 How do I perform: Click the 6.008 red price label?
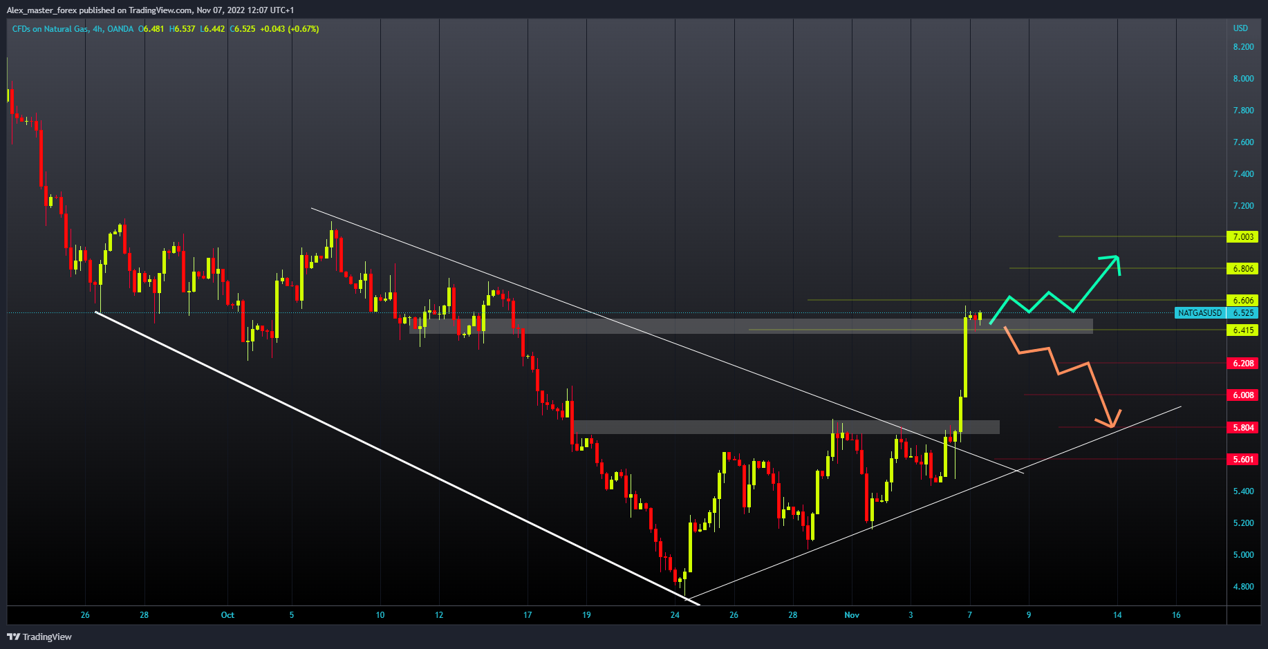pyautogui.click(x=1243, y=395)
